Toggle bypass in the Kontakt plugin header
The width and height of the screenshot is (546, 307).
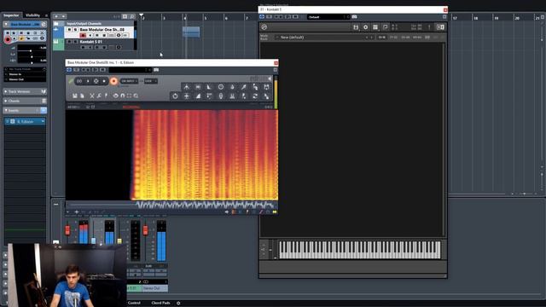262,17
